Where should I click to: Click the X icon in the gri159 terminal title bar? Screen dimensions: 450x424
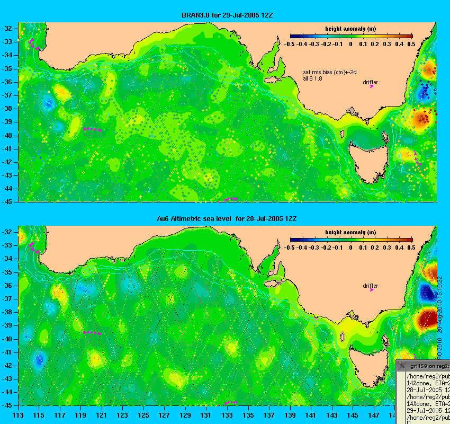click(403, 366)
